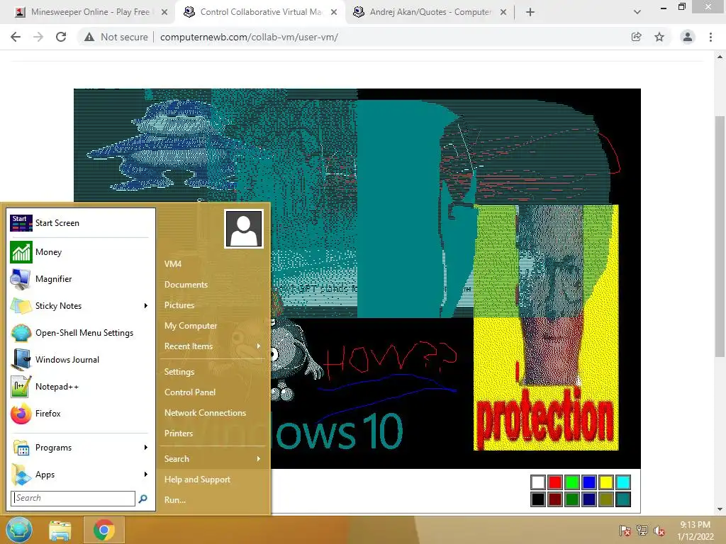Open a new browser tab
The width and height of the screenshot is (726, 544).
tap(530, 12)
